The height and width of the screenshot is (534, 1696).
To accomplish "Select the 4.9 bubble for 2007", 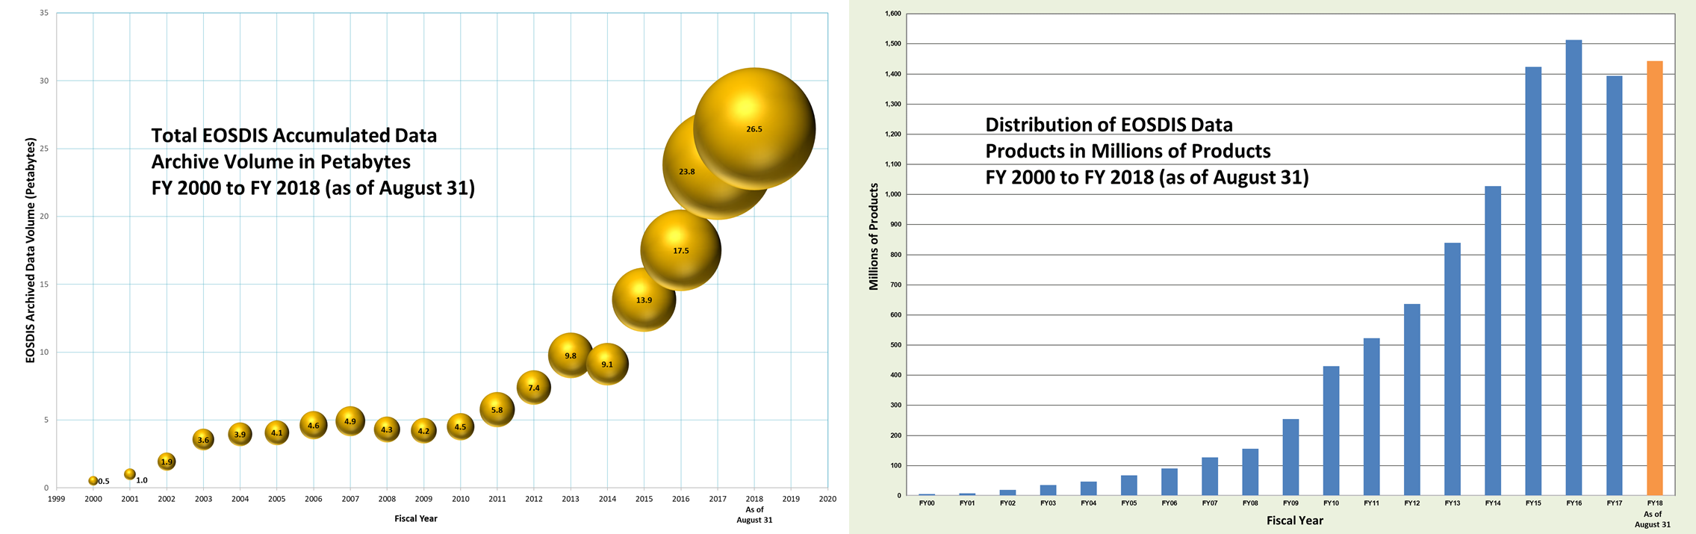I will coord(350,421).
